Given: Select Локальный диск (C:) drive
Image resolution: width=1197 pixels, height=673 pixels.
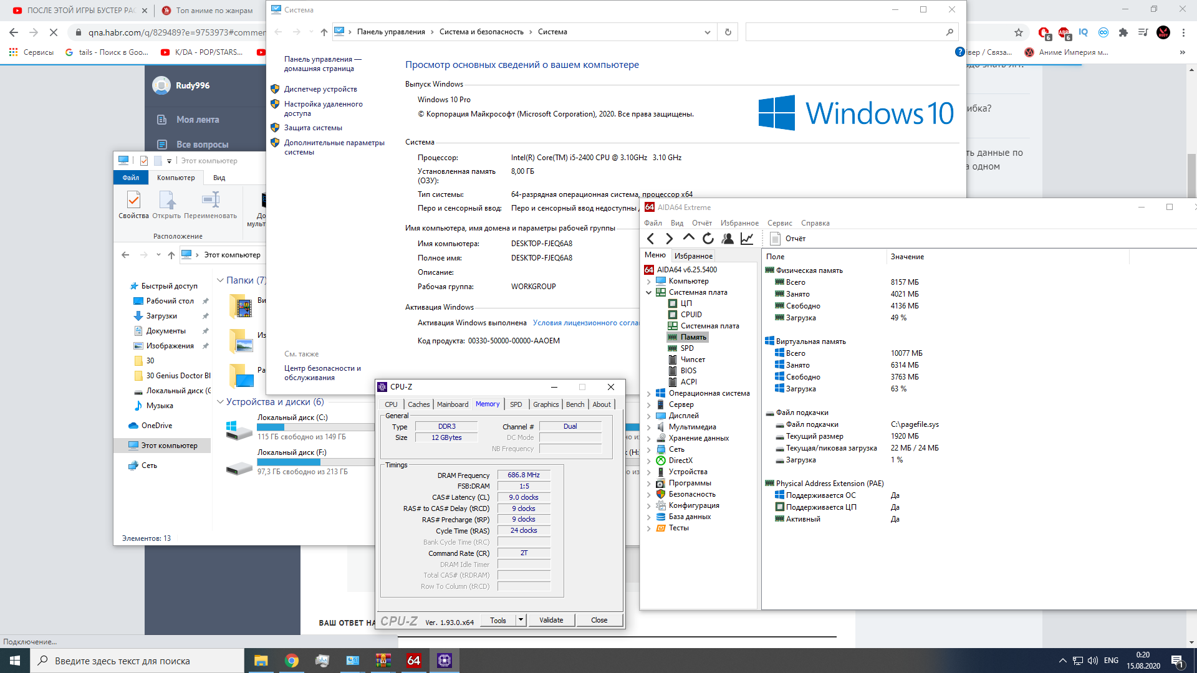Looking at the screenshot, I should point(299,427).
